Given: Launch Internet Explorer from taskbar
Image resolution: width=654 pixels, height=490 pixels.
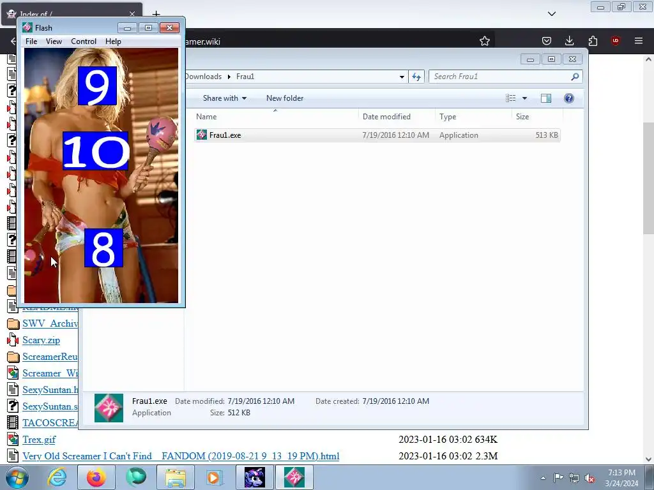Looking at the screenshot, I should pyautogui.click(x=57, y=477).
